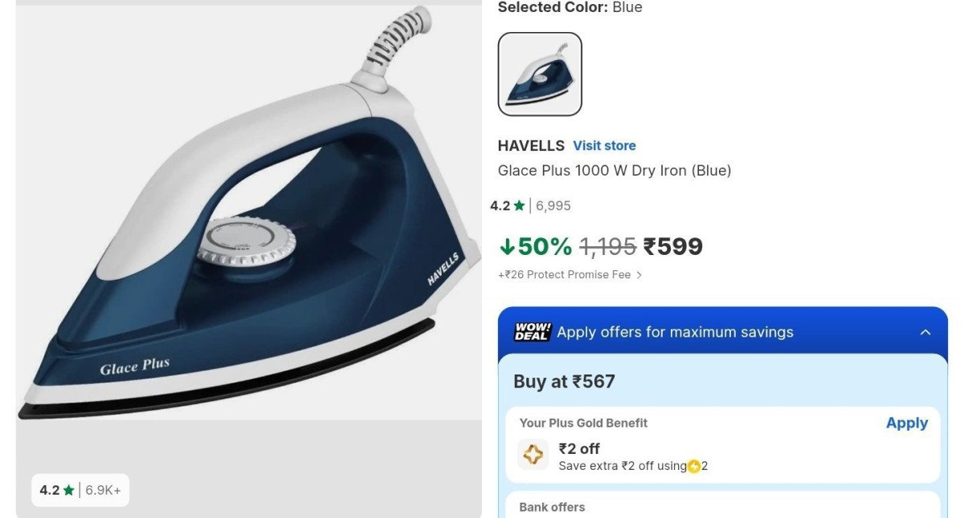Viewport: 964px width, 518px height.
Task: Select the Blue color variant thumbnail
Action: point(540,74)
